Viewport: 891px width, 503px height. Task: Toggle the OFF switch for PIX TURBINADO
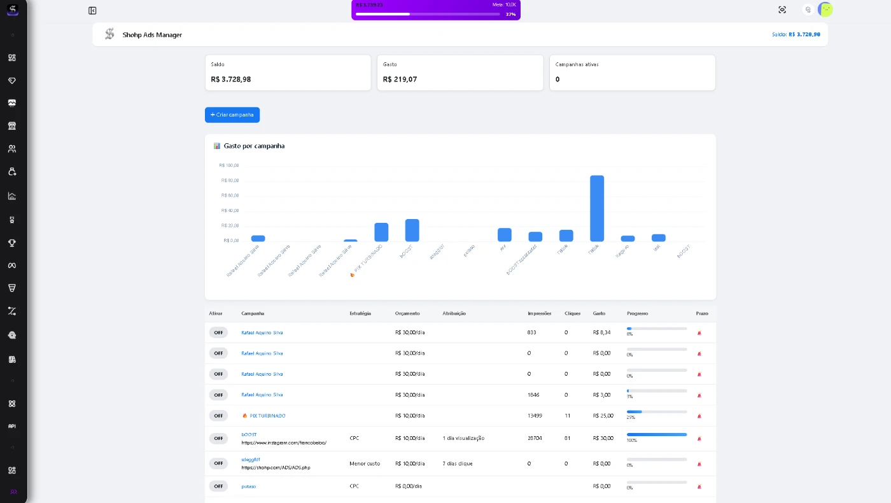coord(218,416)
